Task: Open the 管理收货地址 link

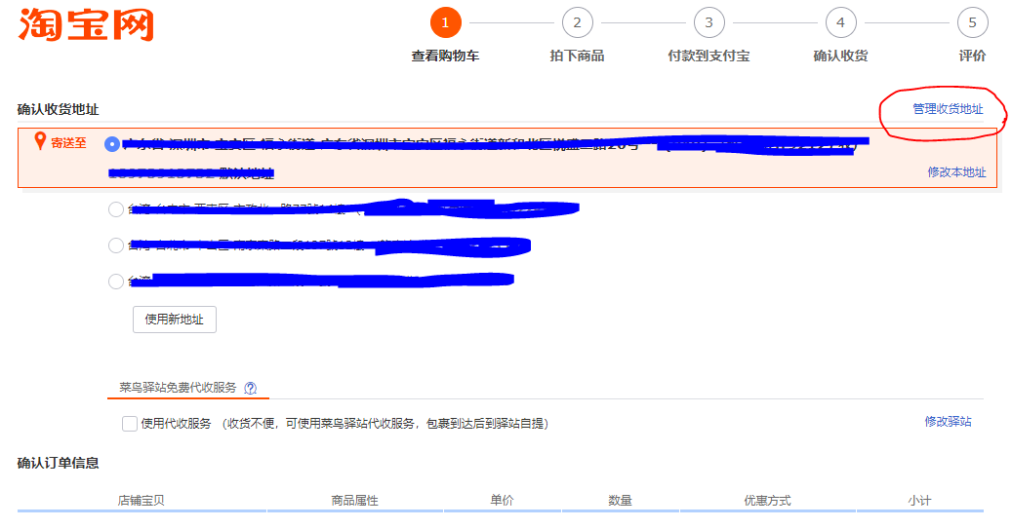Action: pyautogui.click(x=948, y=109)
